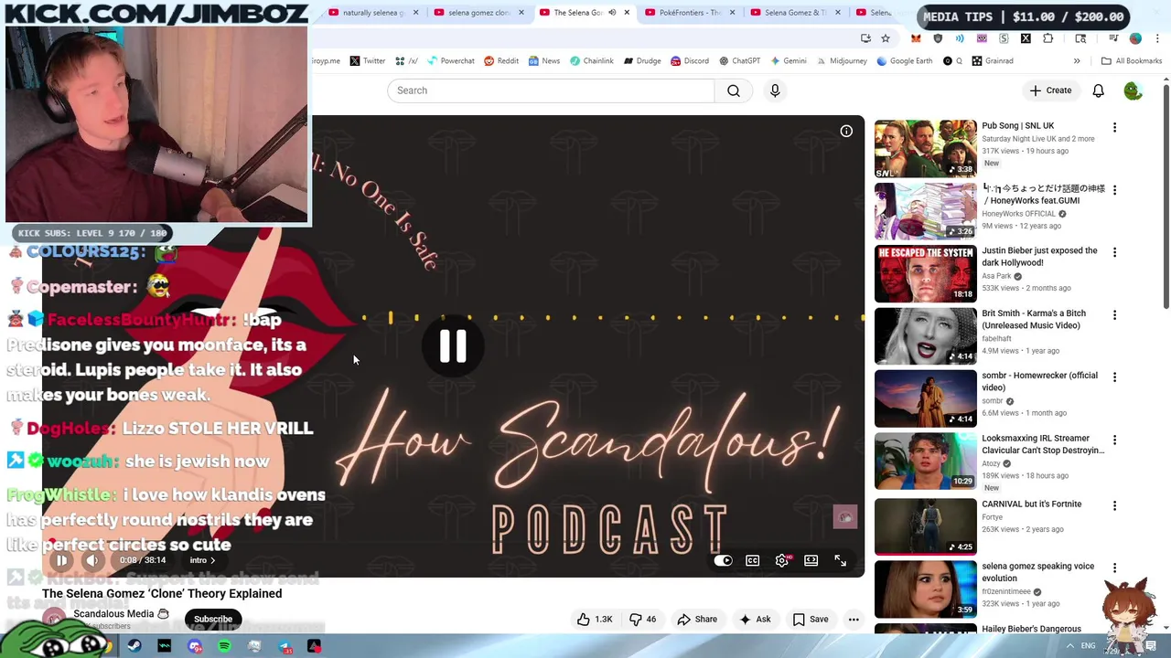Dislike the video (46)
This screenshot has width=1171, height=658.
point(644,619)
